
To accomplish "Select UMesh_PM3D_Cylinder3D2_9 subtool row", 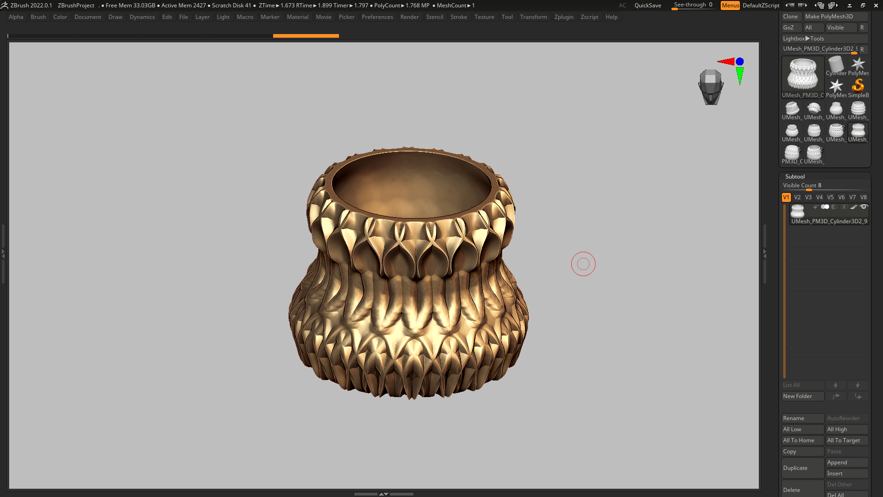I will click(829, 214).
